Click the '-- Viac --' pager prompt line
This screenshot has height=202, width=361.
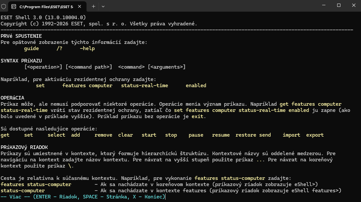tap(83, 197)
